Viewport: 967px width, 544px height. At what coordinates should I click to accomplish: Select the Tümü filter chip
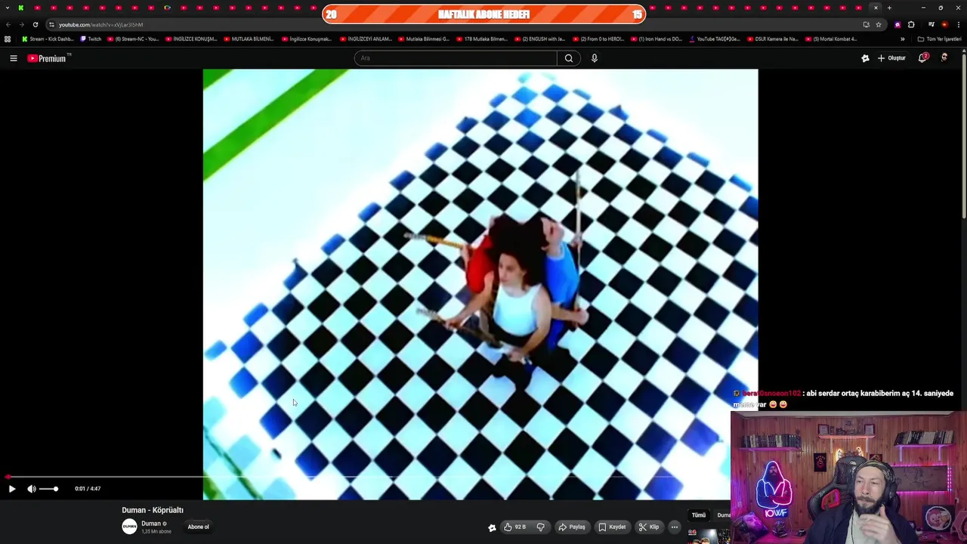click(x=699, y=515)
